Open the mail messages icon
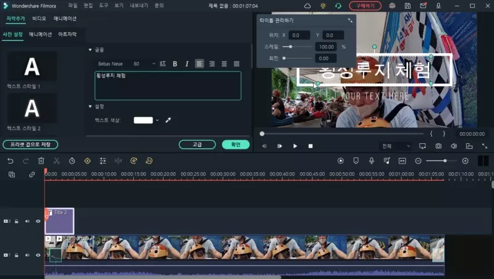 pyautogui.click(x=423, y=6)
